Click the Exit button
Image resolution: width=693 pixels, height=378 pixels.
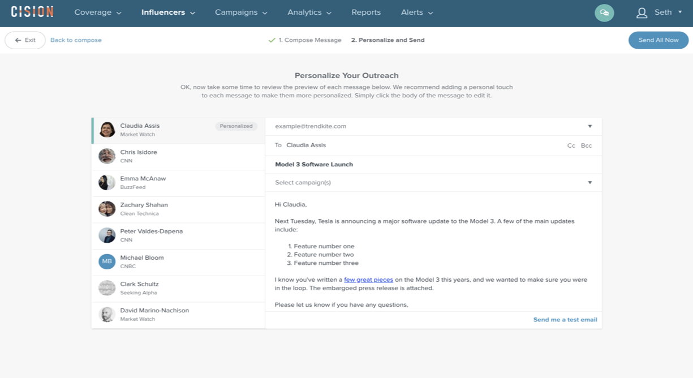click(25, 40)
